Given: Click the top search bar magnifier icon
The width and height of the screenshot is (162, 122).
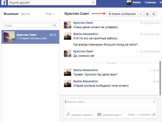Looking at the screenshot, I should (x=93, y=3).
